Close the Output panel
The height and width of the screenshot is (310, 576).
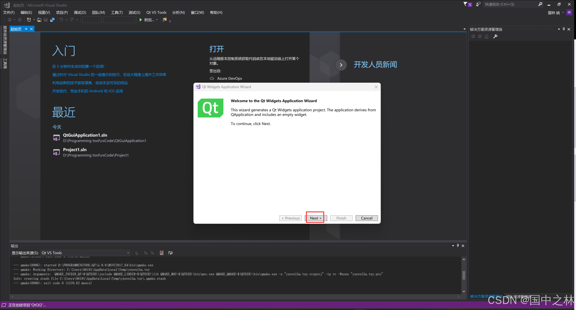[463, 245]
